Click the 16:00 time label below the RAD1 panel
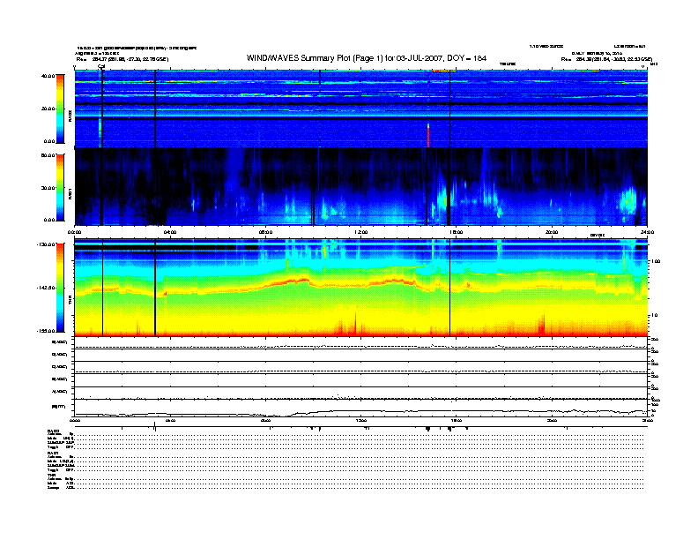Image resolution: width=698 pixels, height=540 pixels. [457, 232]
